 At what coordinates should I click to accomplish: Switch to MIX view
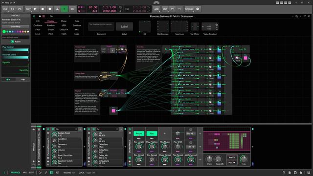(24, 173)
